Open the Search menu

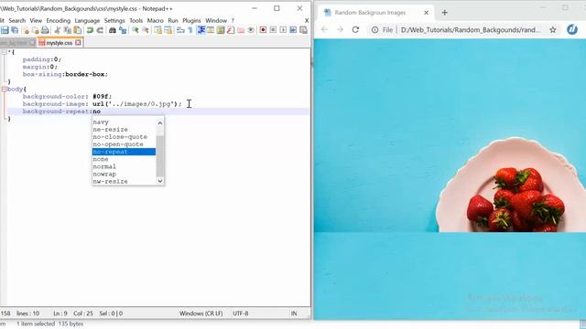(16, 20)
